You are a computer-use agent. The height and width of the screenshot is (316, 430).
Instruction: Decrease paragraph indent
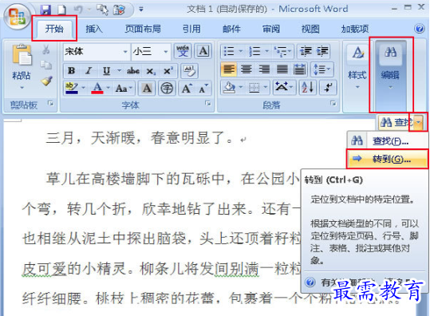(306, 51)
